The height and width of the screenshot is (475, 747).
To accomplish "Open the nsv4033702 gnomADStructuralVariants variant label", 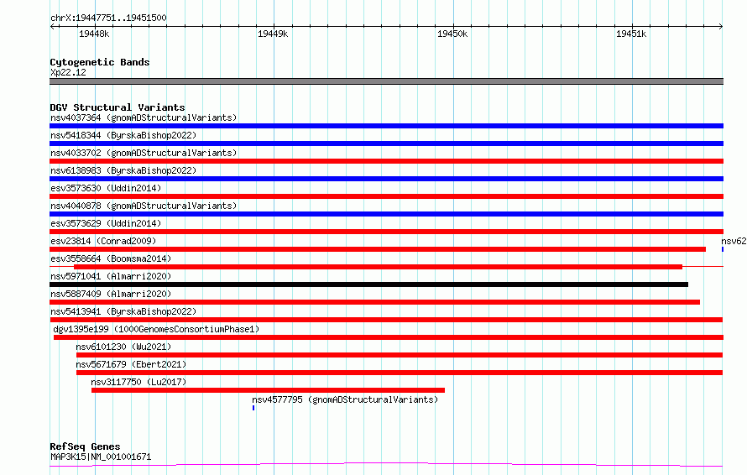I will coord(144,153).
